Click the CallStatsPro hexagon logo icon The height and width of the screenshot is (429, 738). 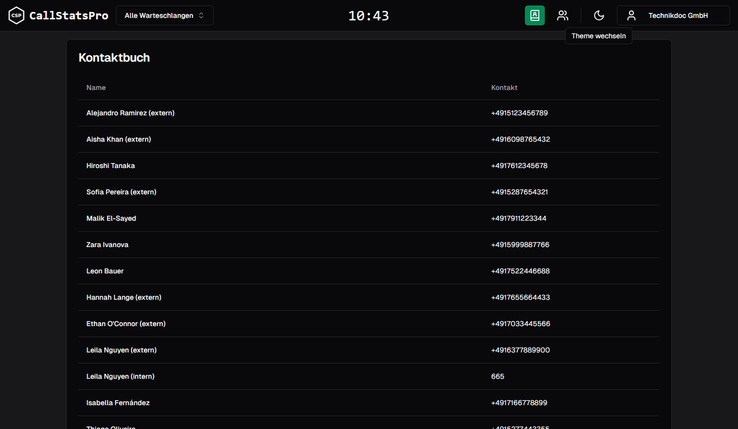click(16, 15)
